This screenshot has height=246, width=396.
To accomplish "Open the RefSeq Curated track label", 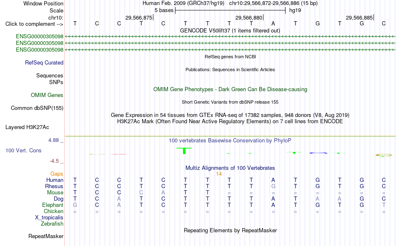I will 44,62.
